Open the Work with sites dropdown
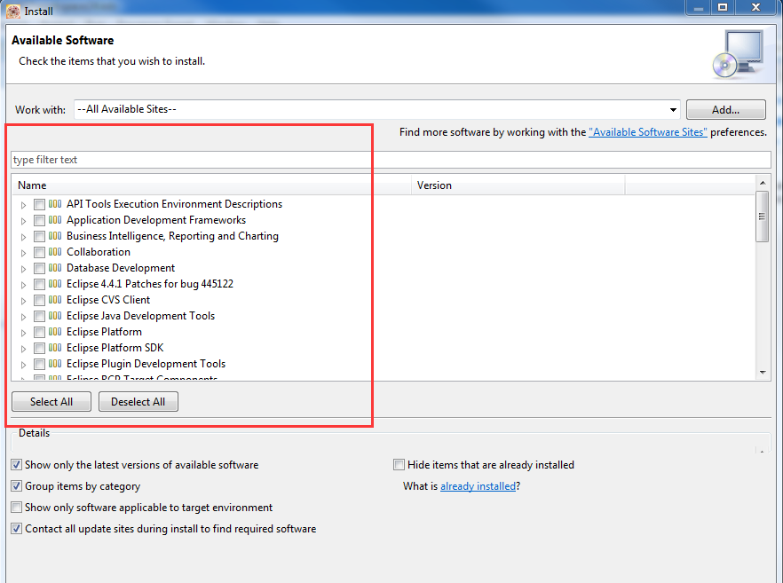The image size is (783, 583). 674,110
